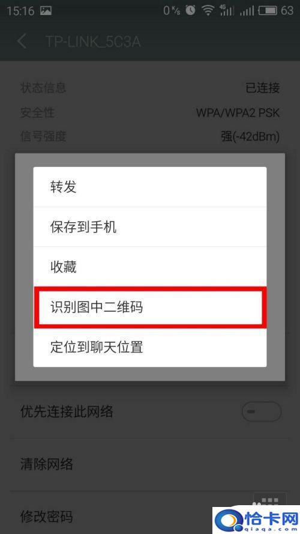This screenshot has height=534, width=300.
Task: Tap the TP-LINK_5C3A title text
Action: pyautogui.click(x=93, y=41)
